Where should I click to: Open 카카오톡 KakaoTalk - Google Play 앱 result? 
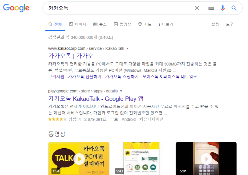[96, 99]
